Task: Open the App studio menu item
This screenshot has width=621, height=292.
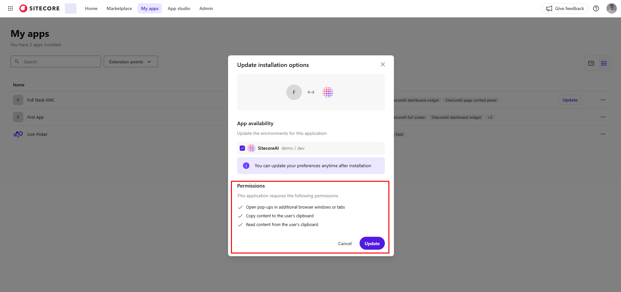Action: coord(179,8)
